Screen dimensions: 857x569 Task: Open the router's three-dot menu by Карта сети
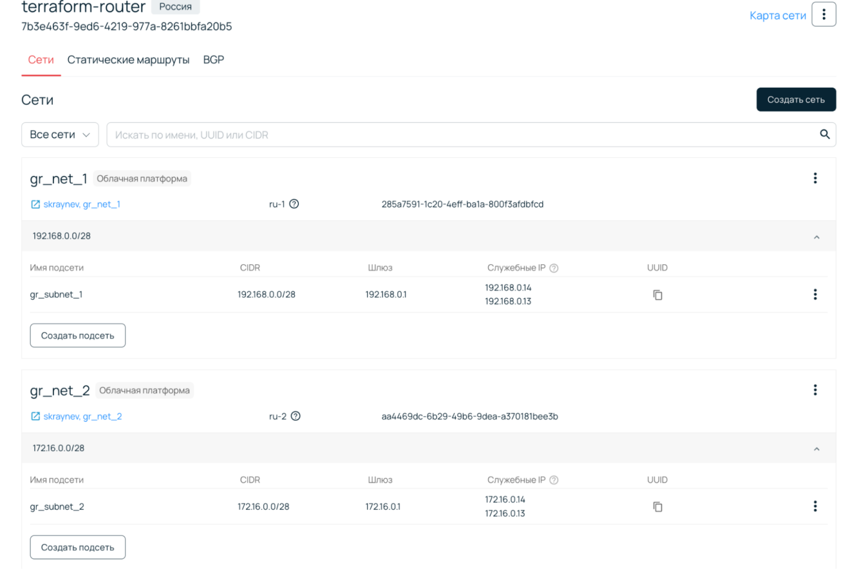coord(823,15)
